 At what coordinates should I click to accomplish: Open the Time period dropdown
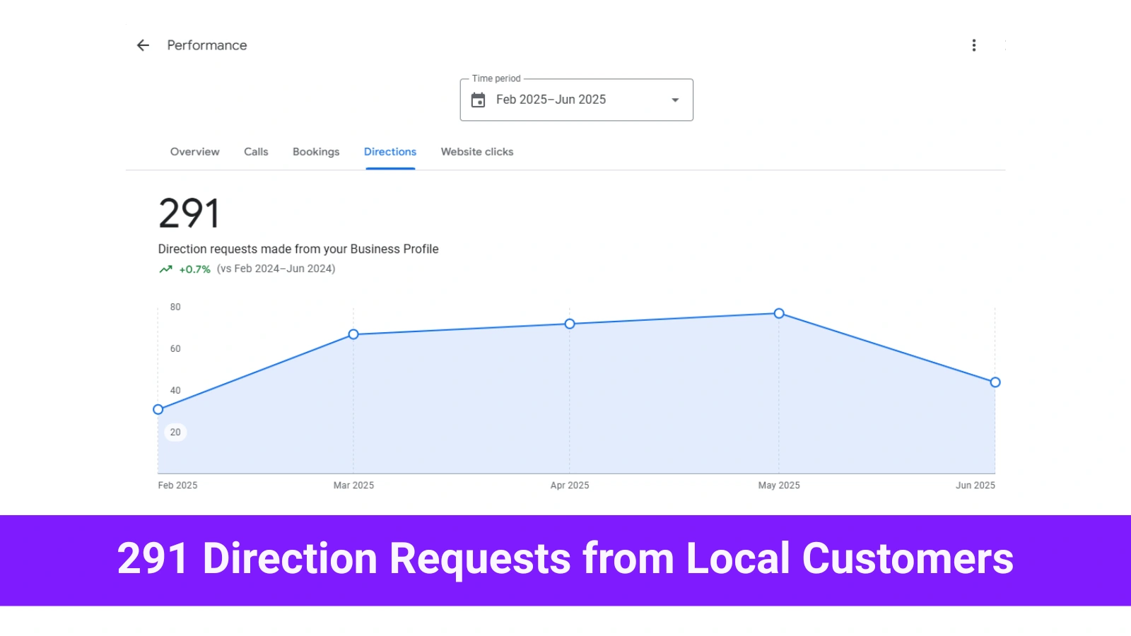coord(576,100)
